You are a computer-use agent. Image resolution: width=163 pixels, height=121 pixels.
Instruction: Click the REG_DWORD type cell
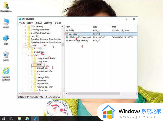[99, 37]
